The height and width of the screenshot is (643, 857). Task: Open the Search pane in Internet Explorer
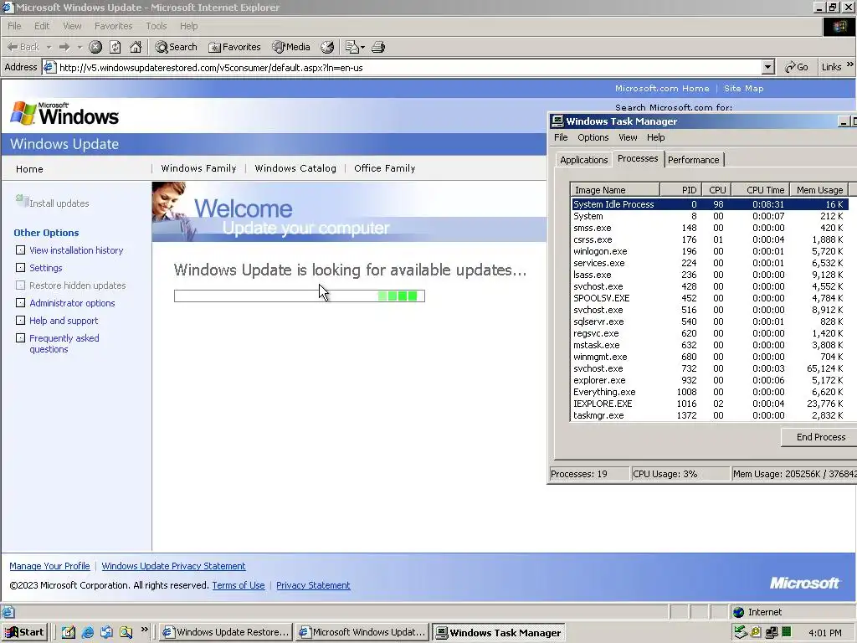point(176,47)
